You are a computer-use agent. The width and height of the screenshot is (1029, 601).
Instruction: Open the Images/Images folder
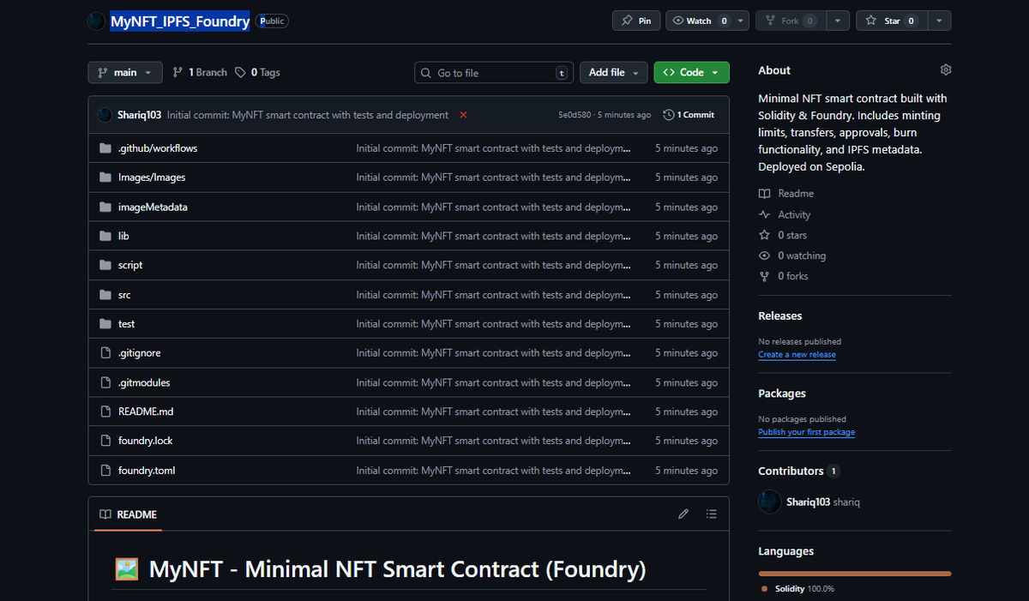coord(152,177)
